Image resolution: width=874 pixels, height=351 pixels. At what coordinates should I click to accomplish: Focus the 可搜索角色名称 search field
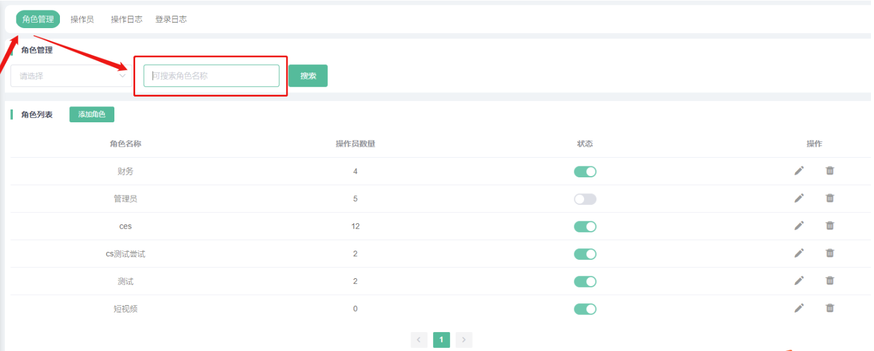211,76
